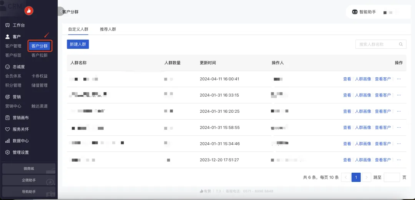
Task: Open the 微商城 button in sidebar
Action: click(29, 168)
